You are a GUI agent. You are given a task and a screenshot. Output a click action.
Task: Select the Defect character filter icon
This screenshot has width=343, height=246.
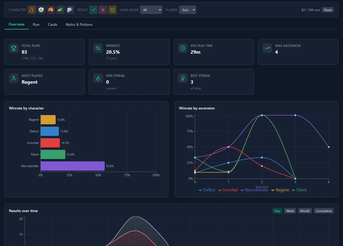coord(41,10)
